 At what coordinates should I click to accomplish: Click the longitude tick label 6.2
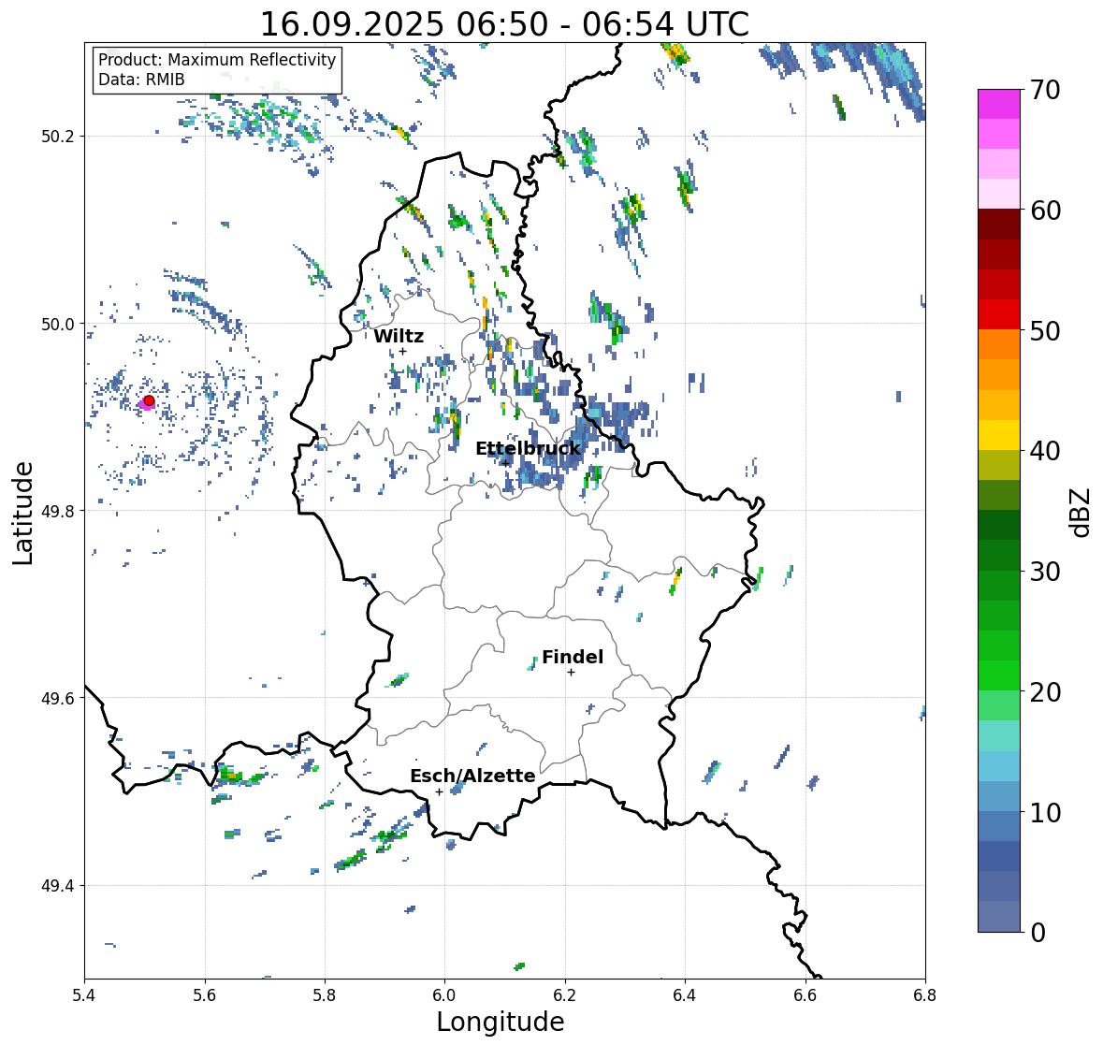coord(565,994)
